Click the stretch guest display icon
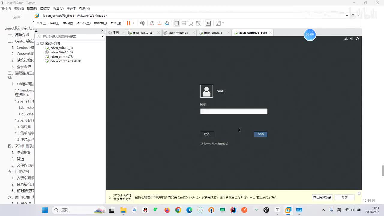Image resolution: width=384 pixels, height=216 pixels. click(x=218, y=23)
